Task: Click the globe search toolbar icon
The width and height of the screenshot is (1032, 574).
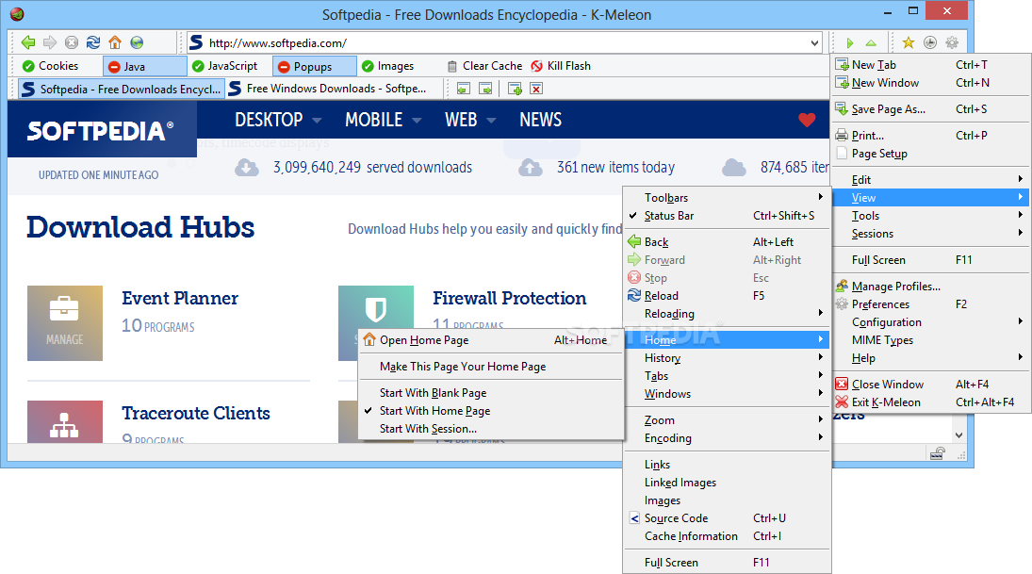Action: pos(137,42)
